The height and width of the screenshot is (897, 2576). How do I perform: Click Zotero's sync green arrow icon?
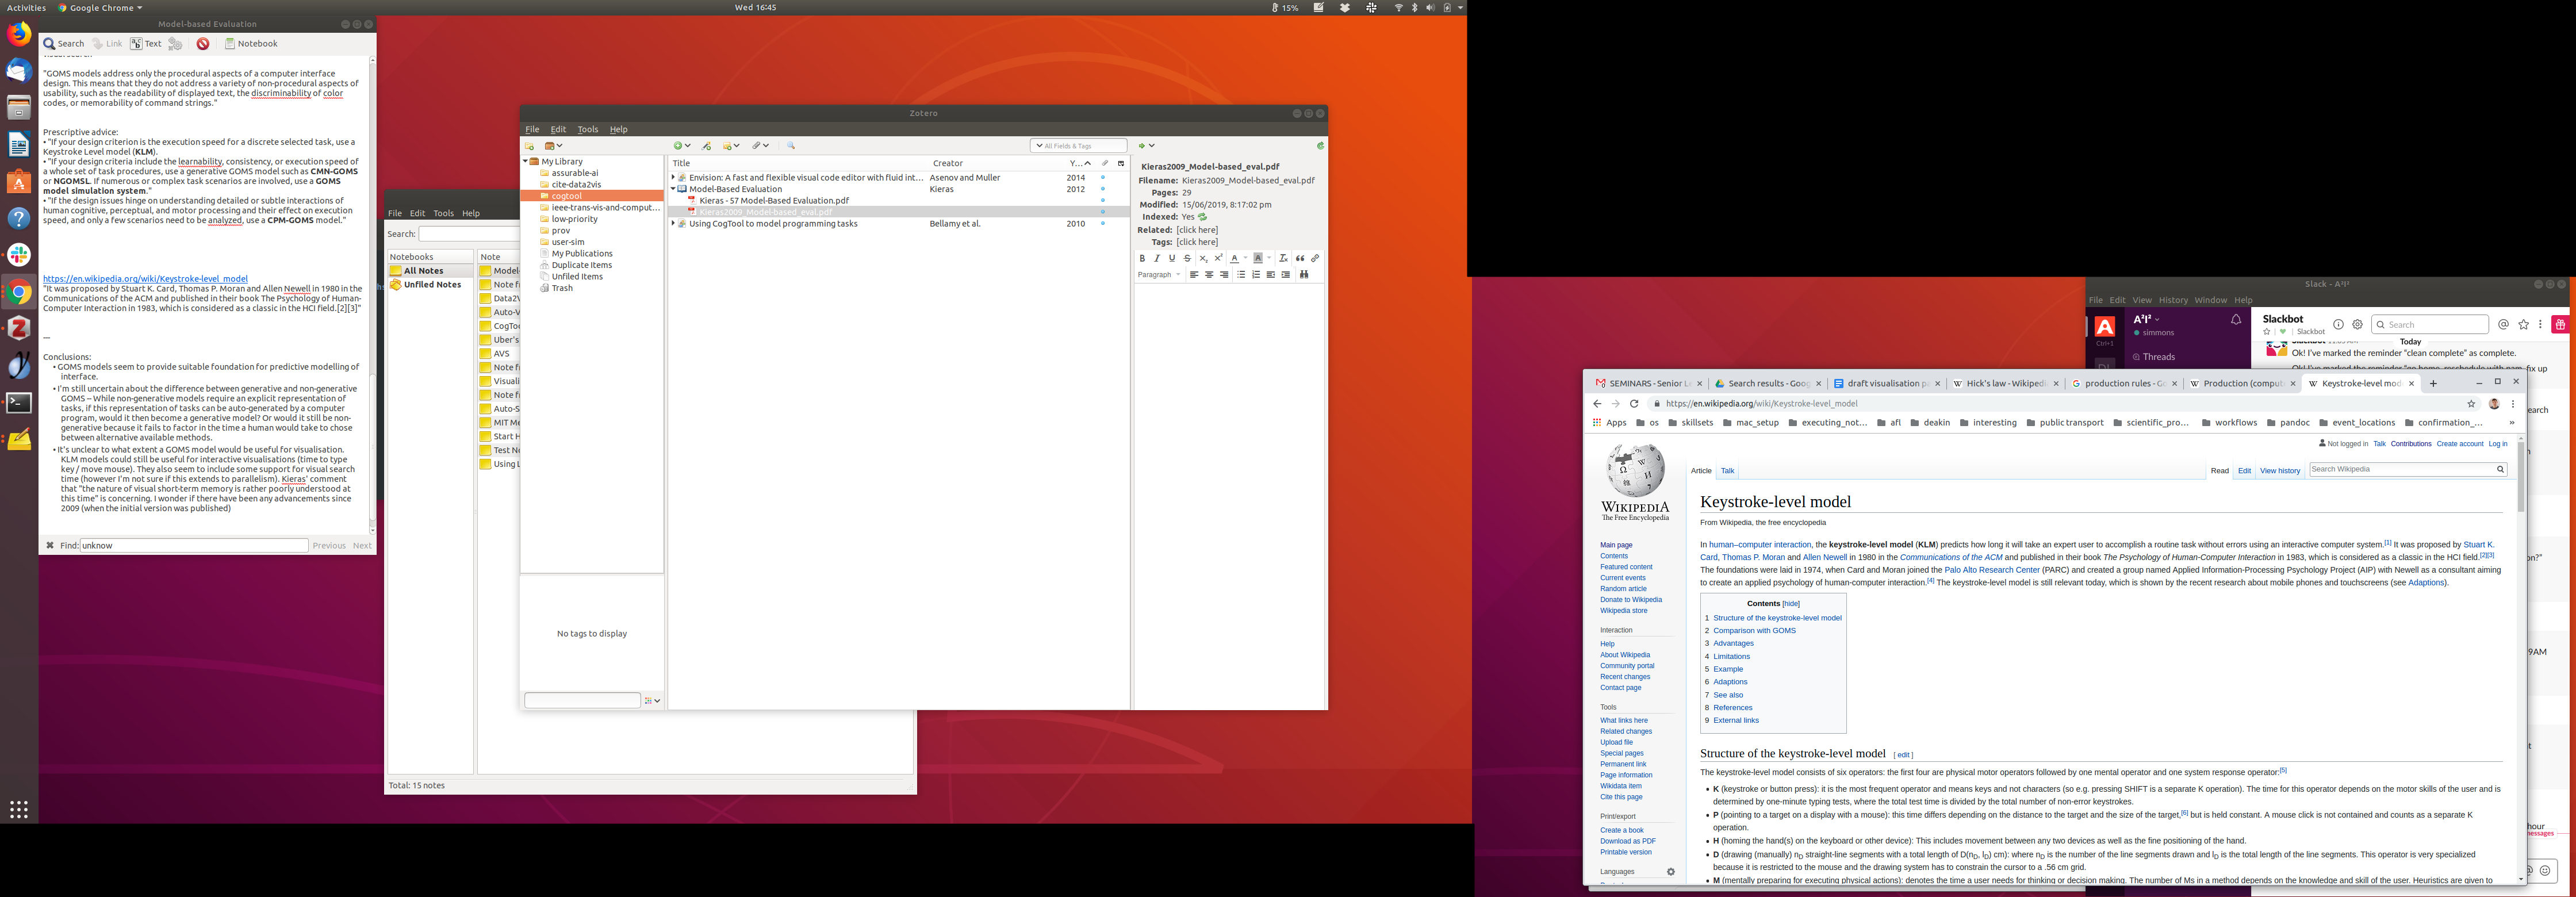tap(1320, 146)
